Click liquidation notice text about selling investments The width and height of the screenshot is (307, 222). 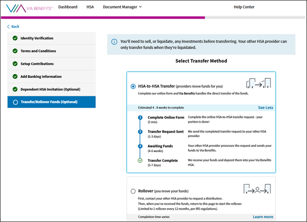coord(204,44)
